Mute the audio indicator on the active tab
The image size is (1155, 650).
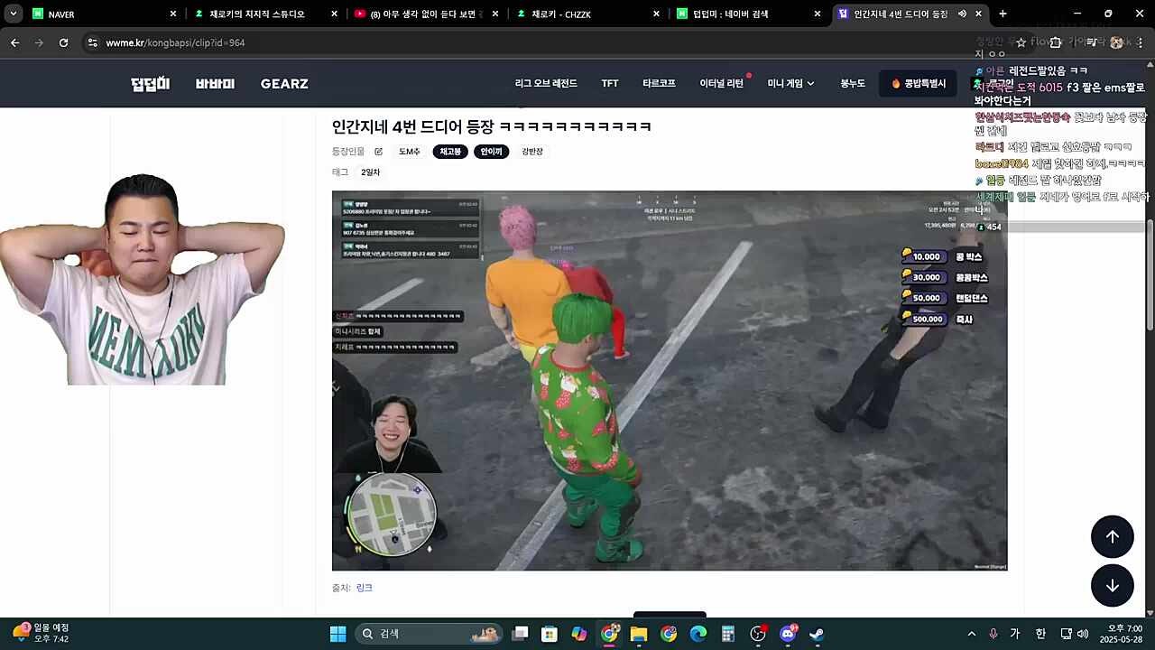tap(962, 14)
